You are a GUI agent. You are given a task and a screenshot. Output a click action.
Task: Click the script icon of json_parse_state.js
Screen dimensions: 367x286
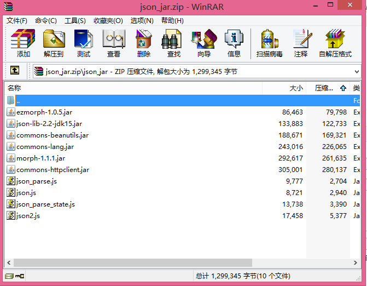[x=11, y=204]
